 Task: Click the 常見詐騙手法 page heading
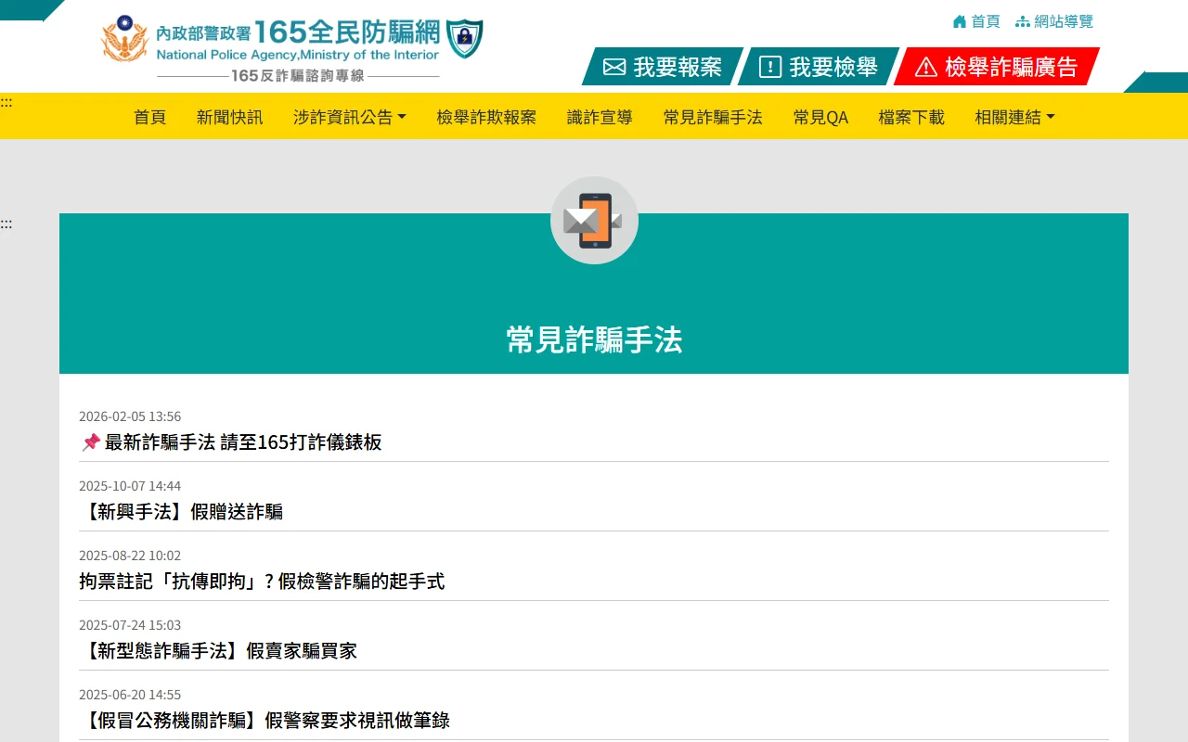coord(594,340)
